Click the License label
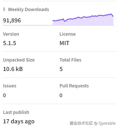The width and height of the screenshot is (119, 129). pyautogui.click(x=68, y=34)
